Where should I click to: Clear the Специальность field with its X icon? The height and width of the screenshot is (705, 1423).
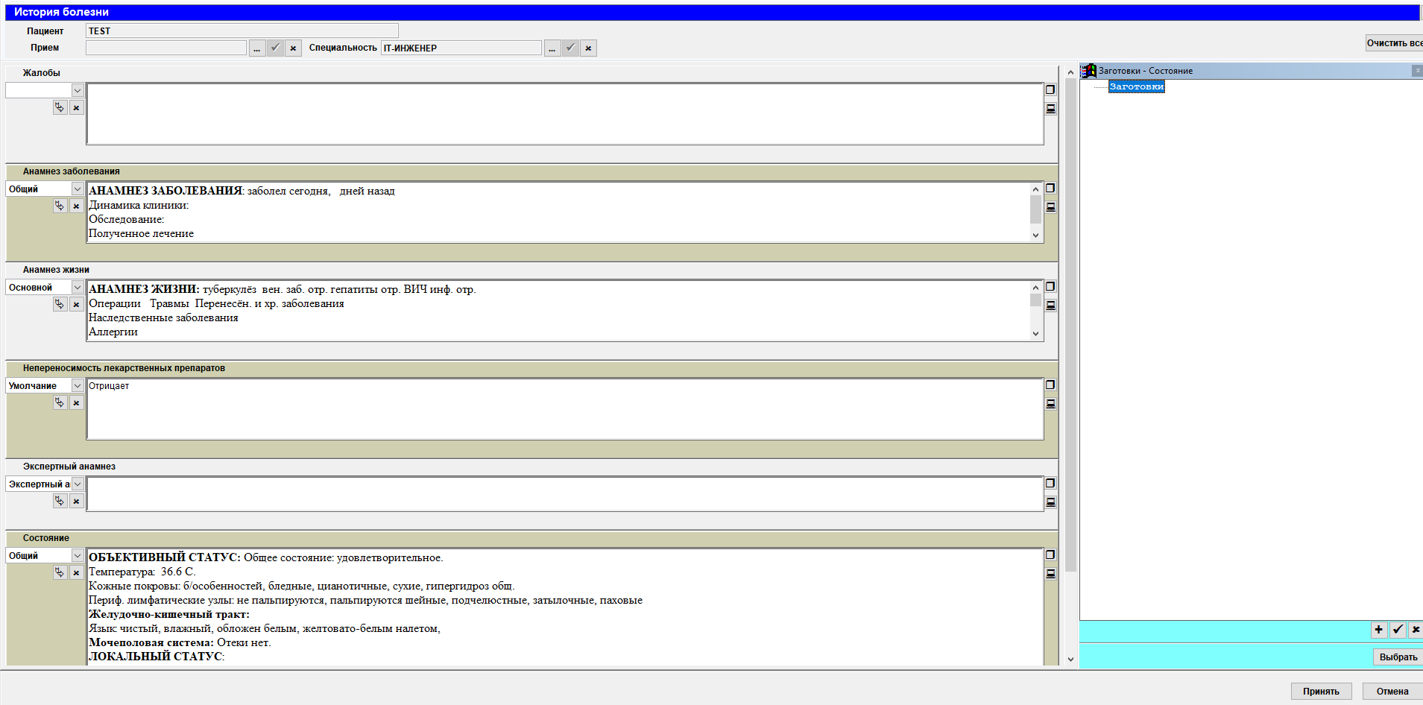point(588,48)
